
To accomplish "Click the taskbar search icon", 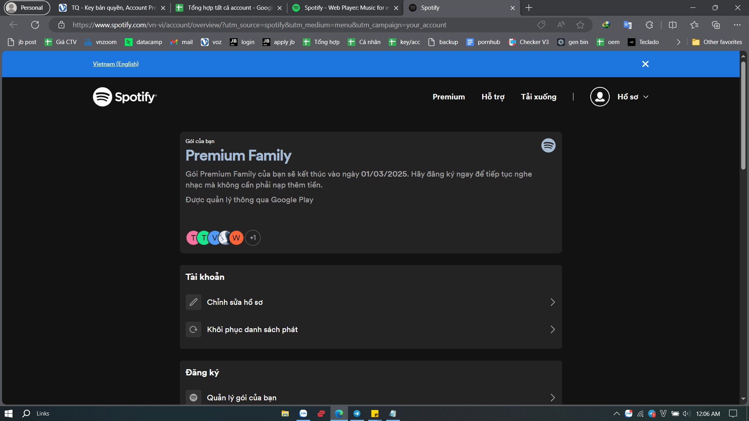I will (x=26, y=414).
